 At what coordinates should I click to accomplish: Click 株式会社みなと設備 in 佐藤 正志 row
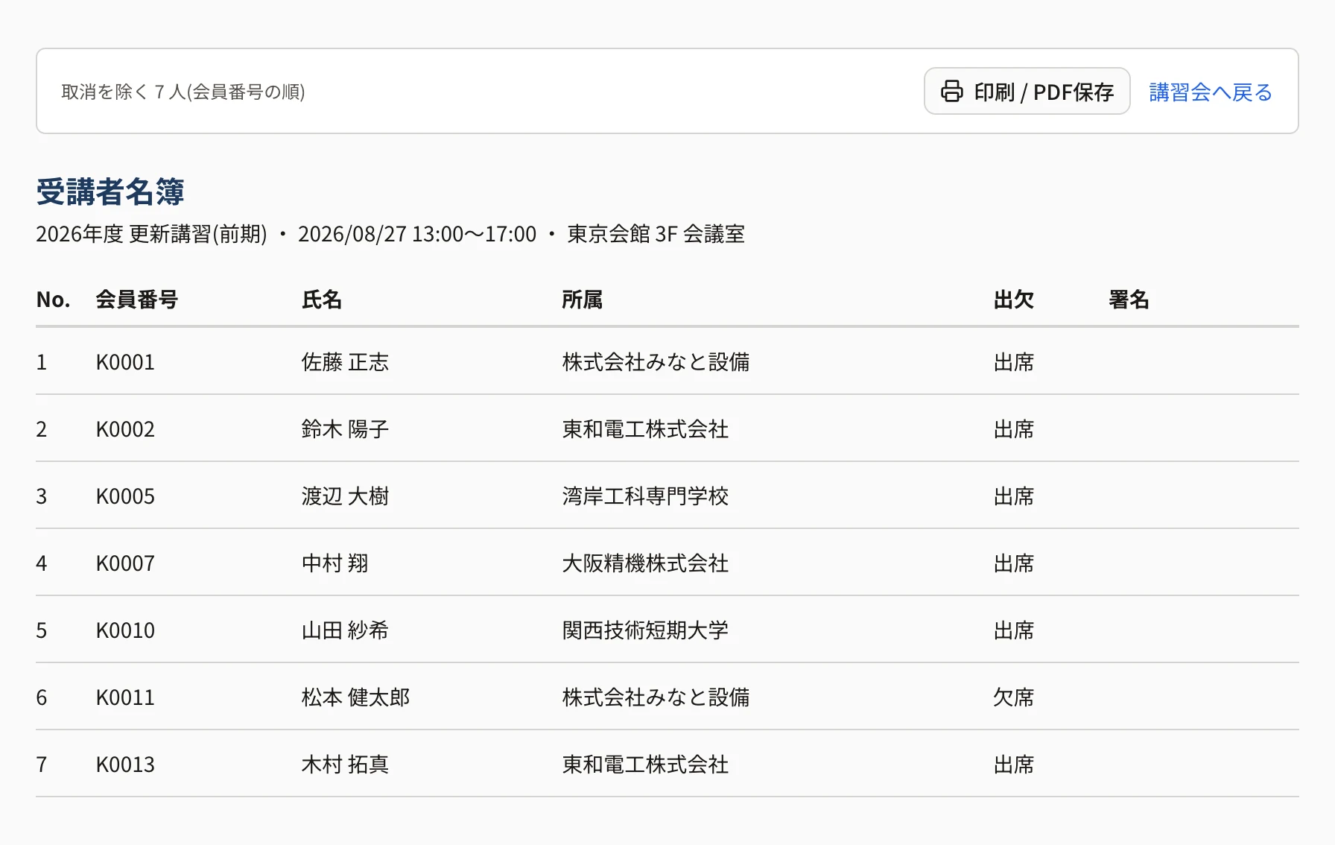coord(656,362)
